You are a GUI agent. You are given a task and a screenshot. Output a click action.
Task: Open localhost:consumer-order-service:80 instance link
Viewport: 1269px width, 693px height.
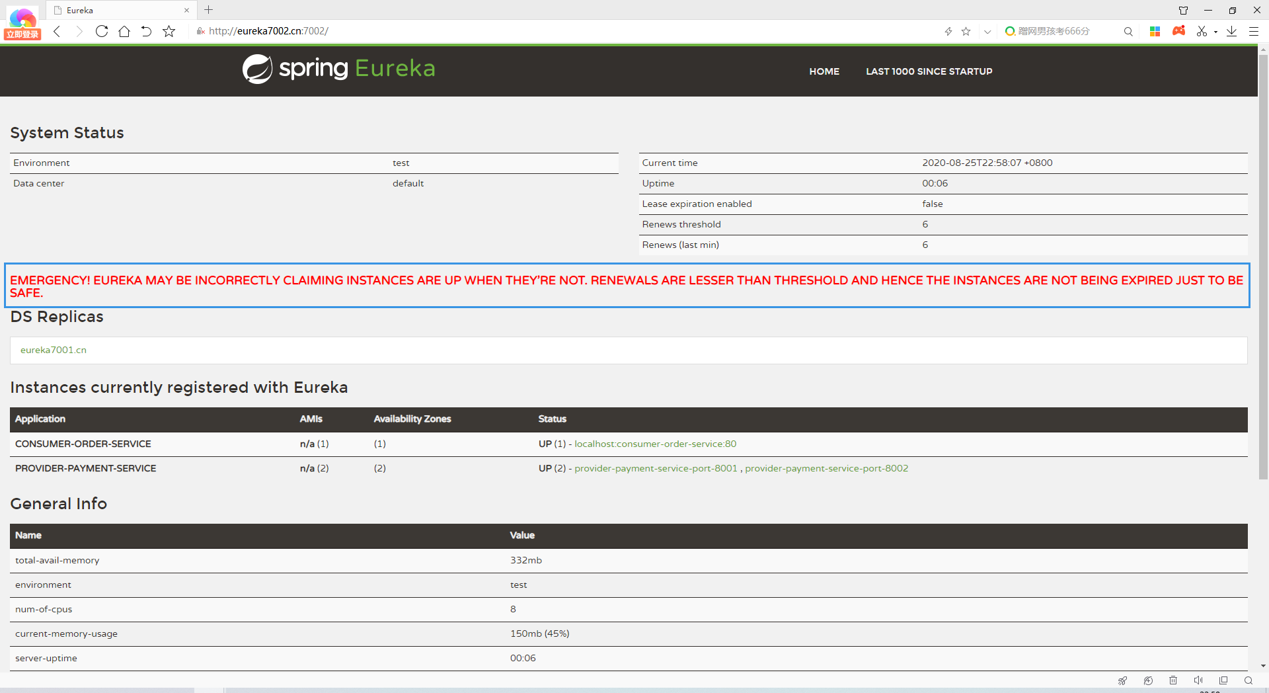coord(655,444)
